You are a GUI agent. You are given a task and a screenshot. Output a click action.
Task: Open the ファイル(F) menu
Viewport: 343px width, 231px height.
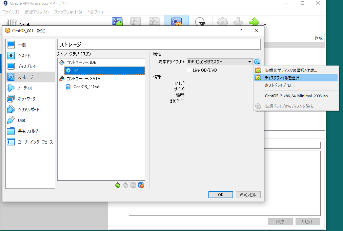pyautogui.click(x=11, y=12)
